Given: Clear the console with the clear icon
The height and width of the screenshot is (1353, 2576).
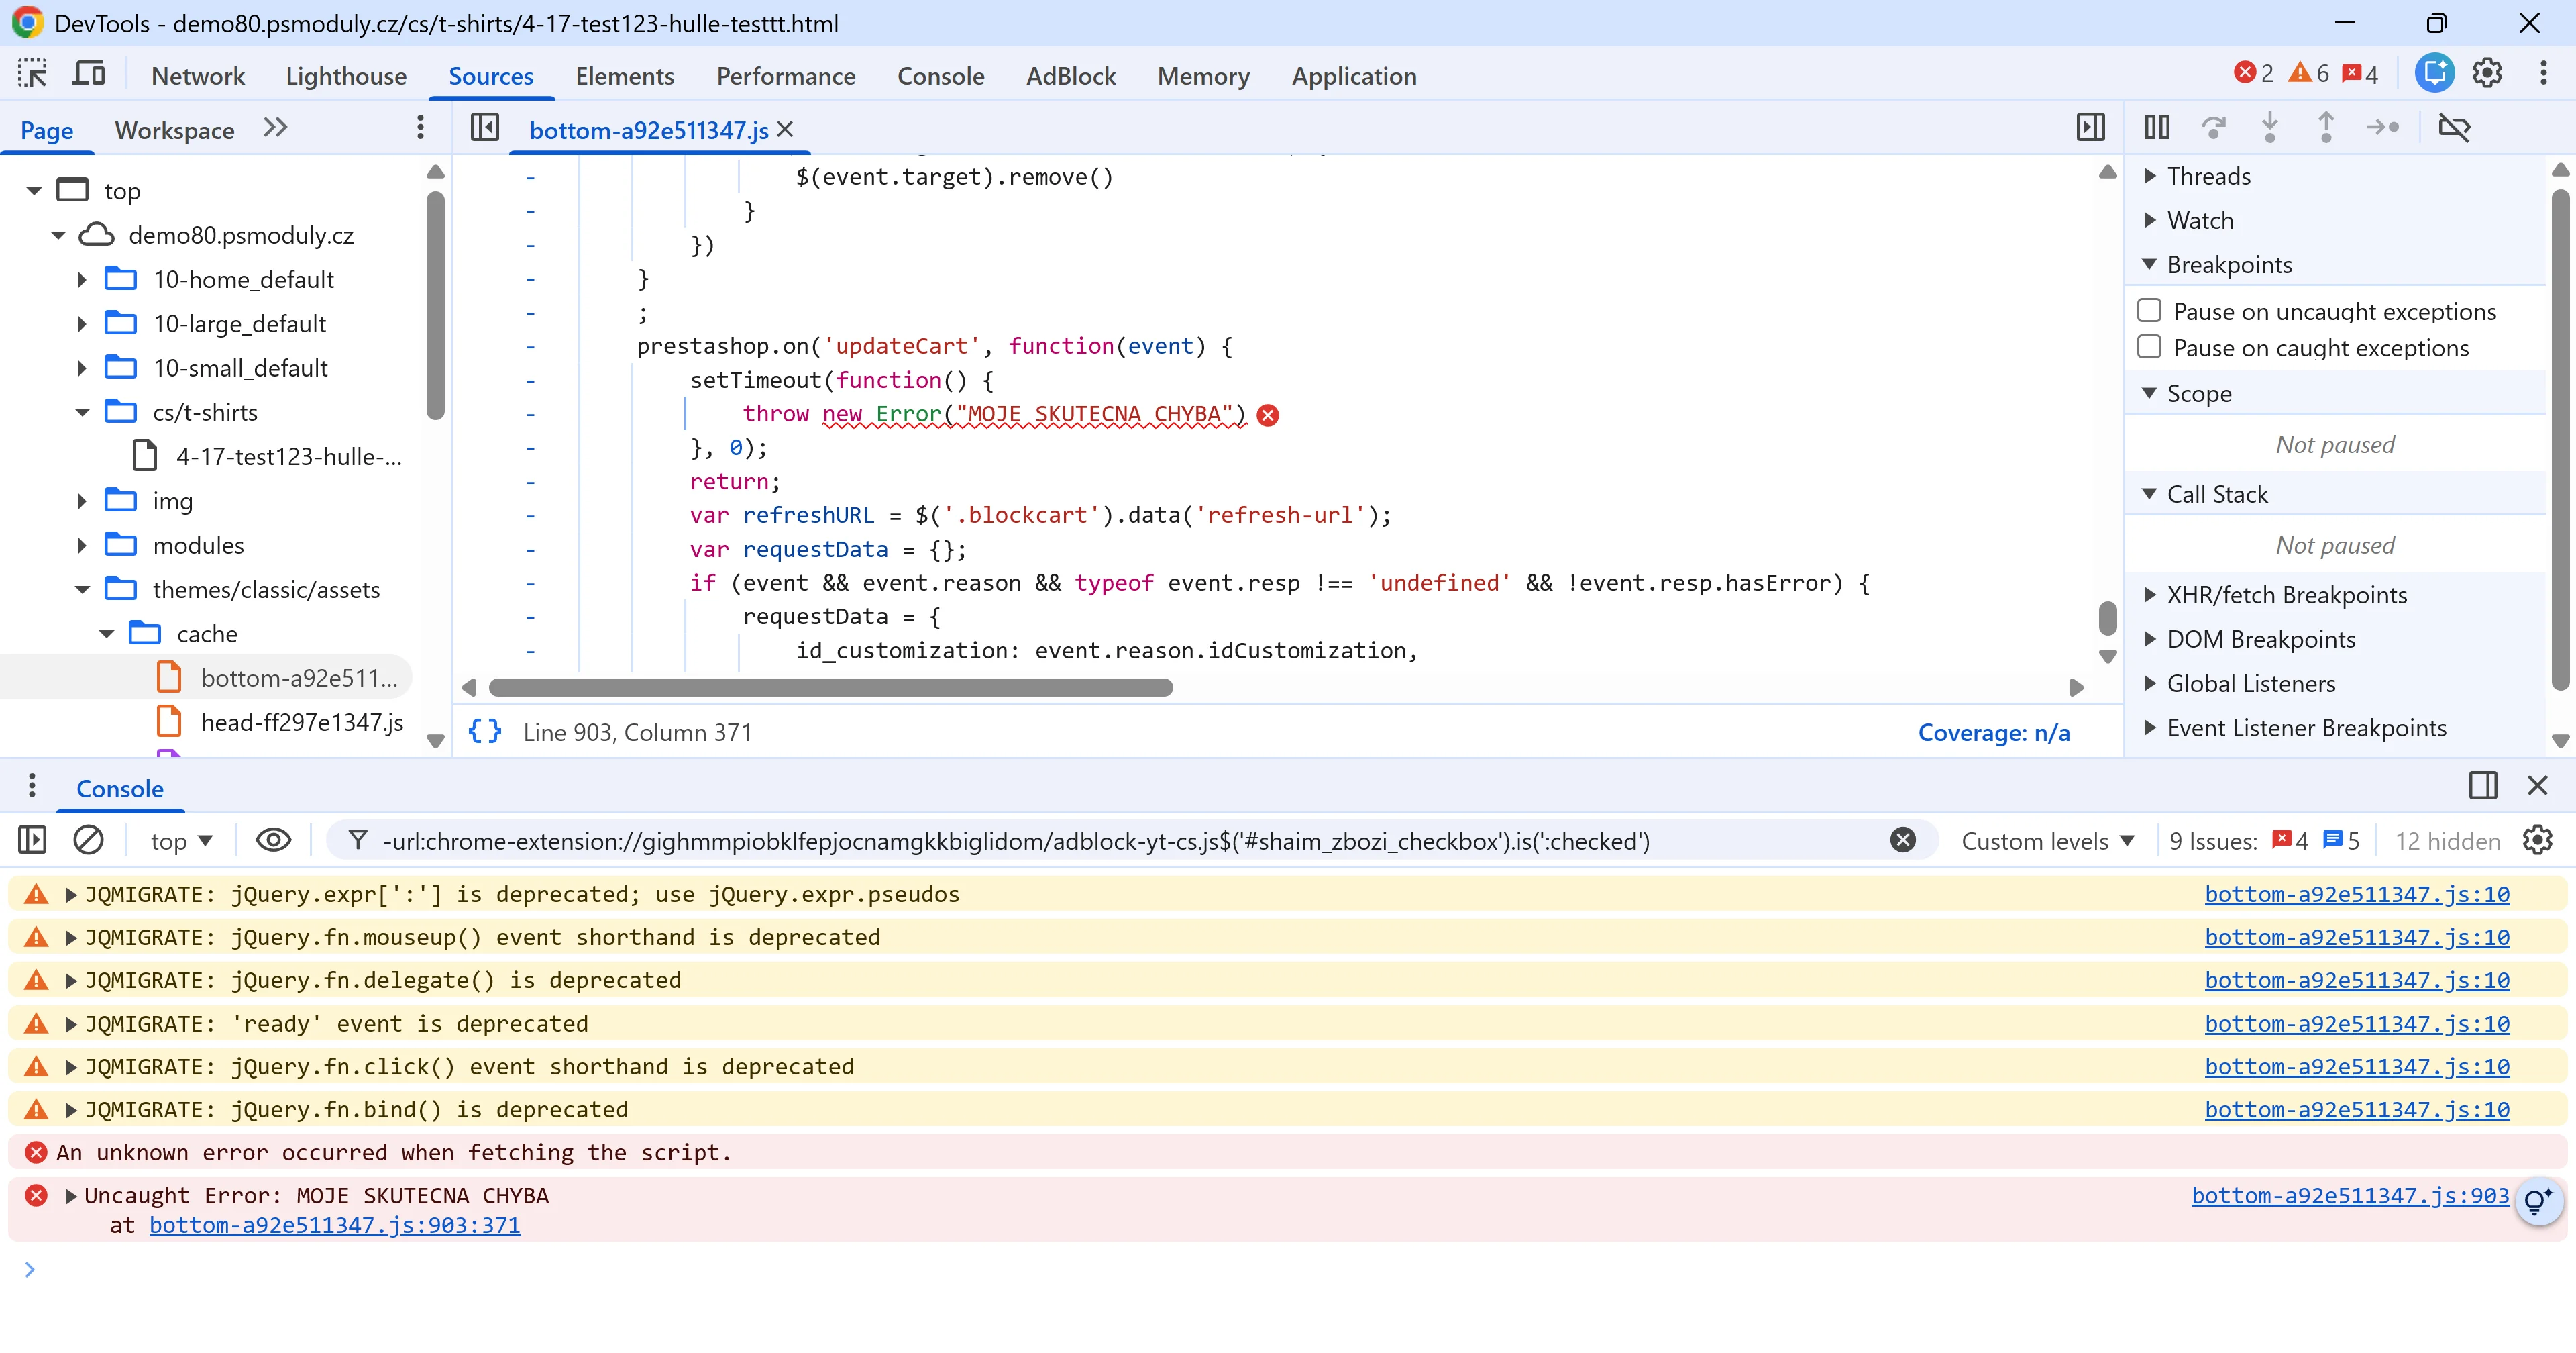Looking at the screenshot, I should (89, 841).
